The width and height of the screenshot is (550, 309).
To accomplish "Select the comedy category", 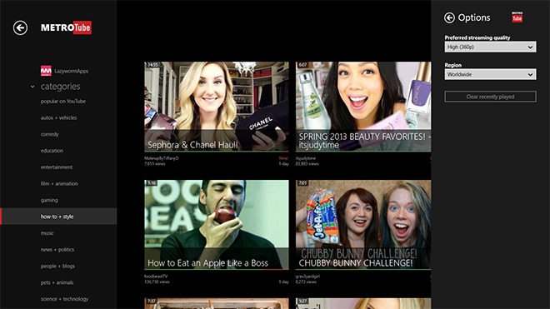I will click(50, 134).
